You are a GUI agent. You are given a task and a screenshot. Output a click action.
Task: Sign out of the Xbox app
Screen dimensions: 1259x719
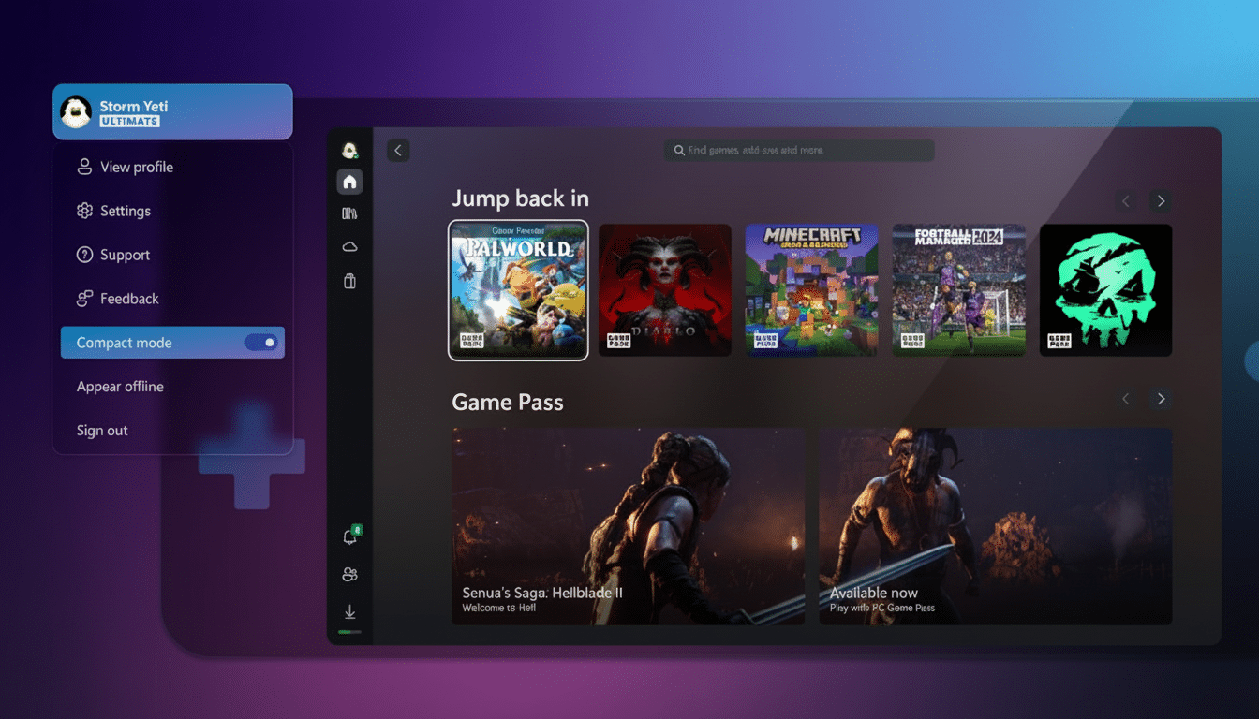click(101, 430)
